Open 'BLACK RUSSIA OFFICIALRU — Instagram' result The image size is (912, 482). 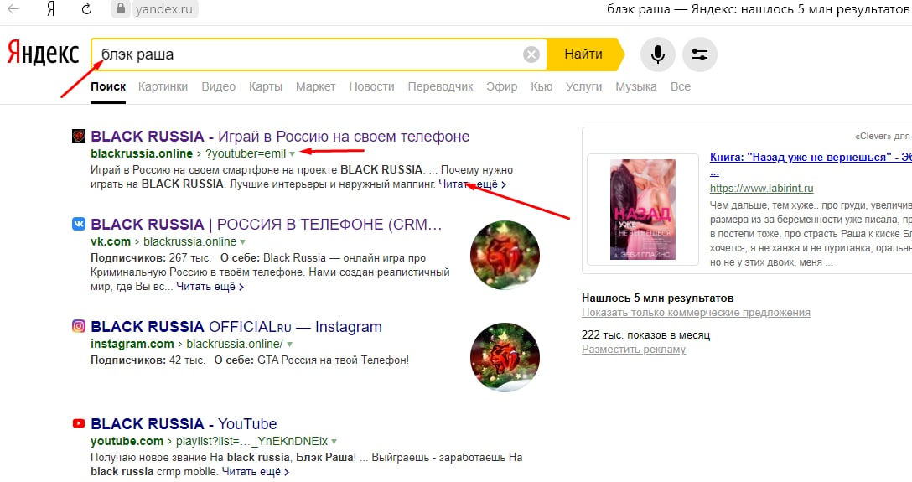[x=236, y=327]
